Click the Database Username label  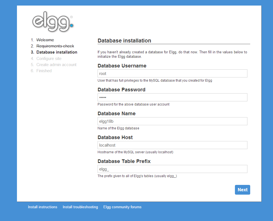click(x=122, y=66)
